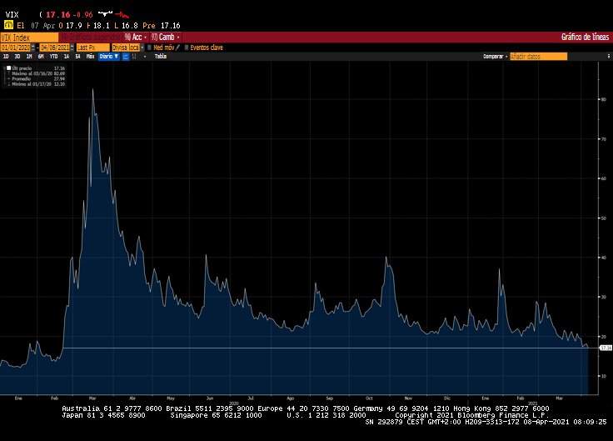The height and width of the screenshot is (441, 613).
Task: Click the Mínimo al 01/17/20 legend row
Action: (38, 83)
